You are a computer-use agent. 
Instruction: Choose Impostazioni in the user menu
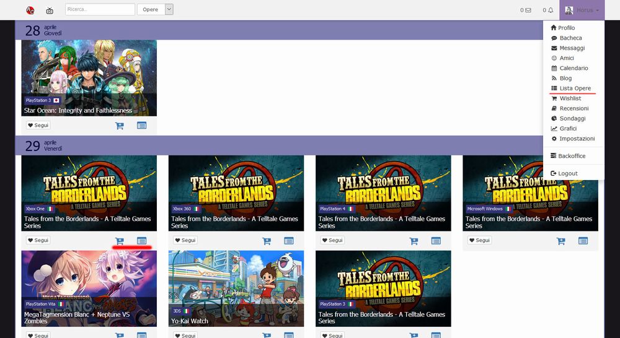[x=577, y=139]
